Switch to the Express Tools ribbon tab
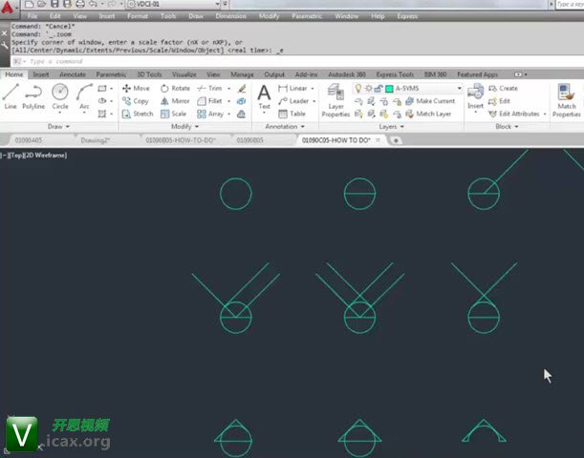Image resolution: width=584 pixels, height=458 pixels. (x=395, y=74)
